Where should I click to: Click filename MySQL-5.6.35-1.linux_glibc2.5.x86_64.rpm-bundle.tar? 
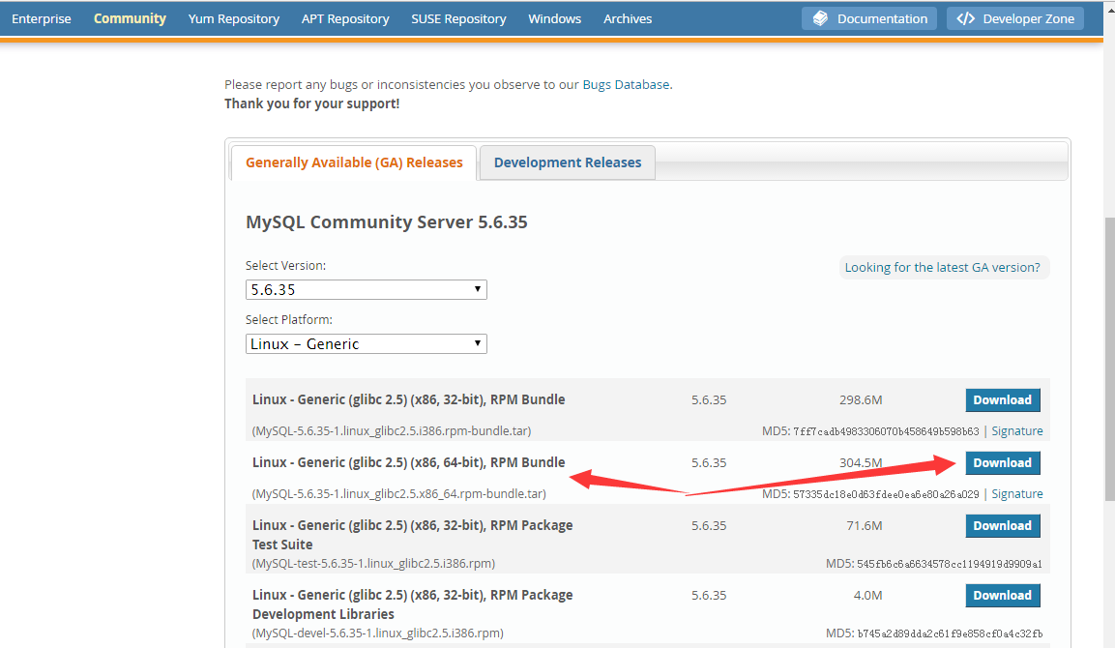399,493
